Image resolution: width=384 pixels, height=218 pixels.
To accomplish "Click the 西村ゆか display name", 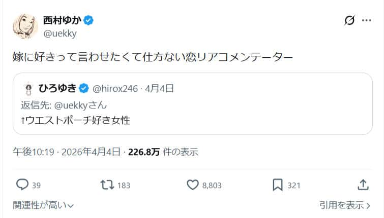I will click(62, 20).
